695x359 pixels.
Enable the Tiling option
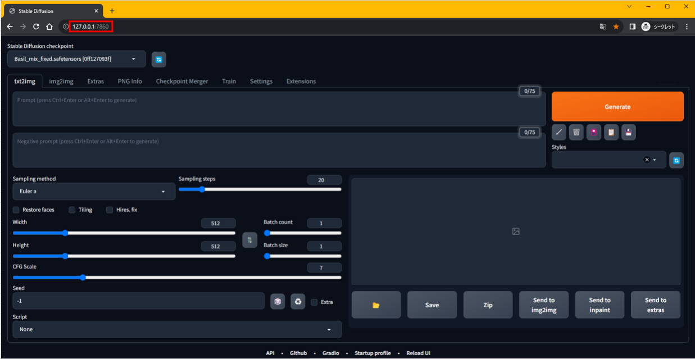point(72,210)
